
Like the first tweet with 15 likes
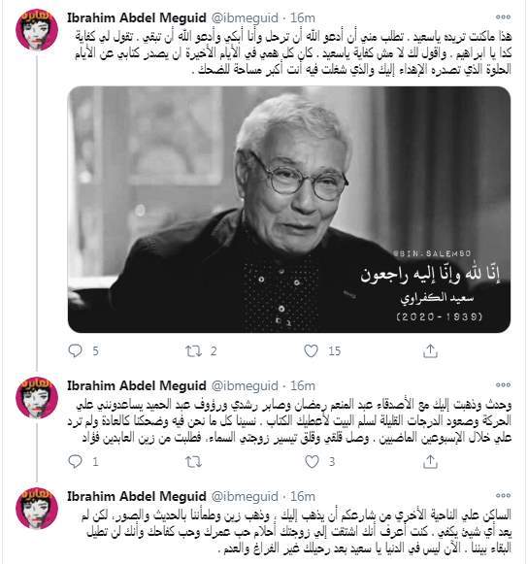click(312, 350)
